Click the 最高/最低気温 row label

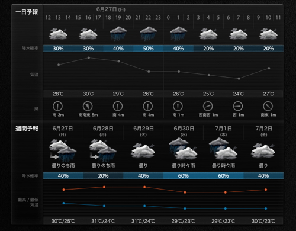point(28,202)
